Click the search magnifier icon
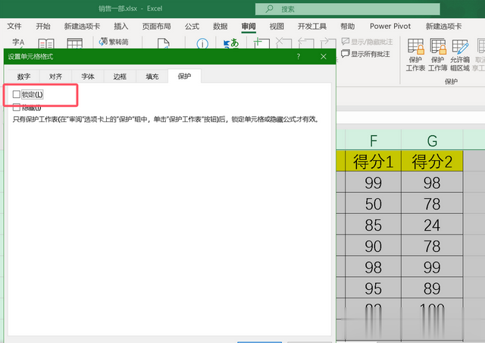The image size is (485, 343). [x=270, y=8]
